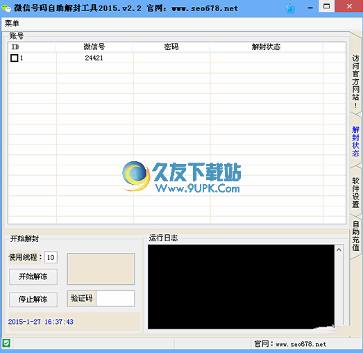The height and width of the screenshot is (353, 363).
Task: Click the WeChat app icon in title bar
Action: pos(6,8)
